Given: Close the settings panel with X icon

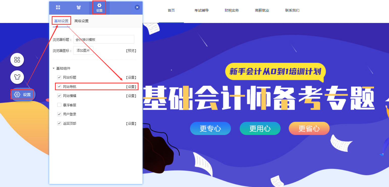Looking at the screenshot, I should [137, 7].
